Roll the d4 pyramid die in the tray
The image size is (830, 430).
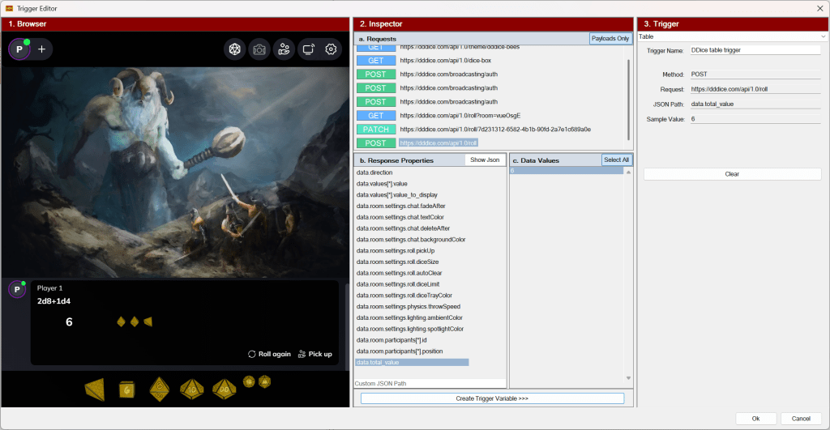(x=95, y=389)
